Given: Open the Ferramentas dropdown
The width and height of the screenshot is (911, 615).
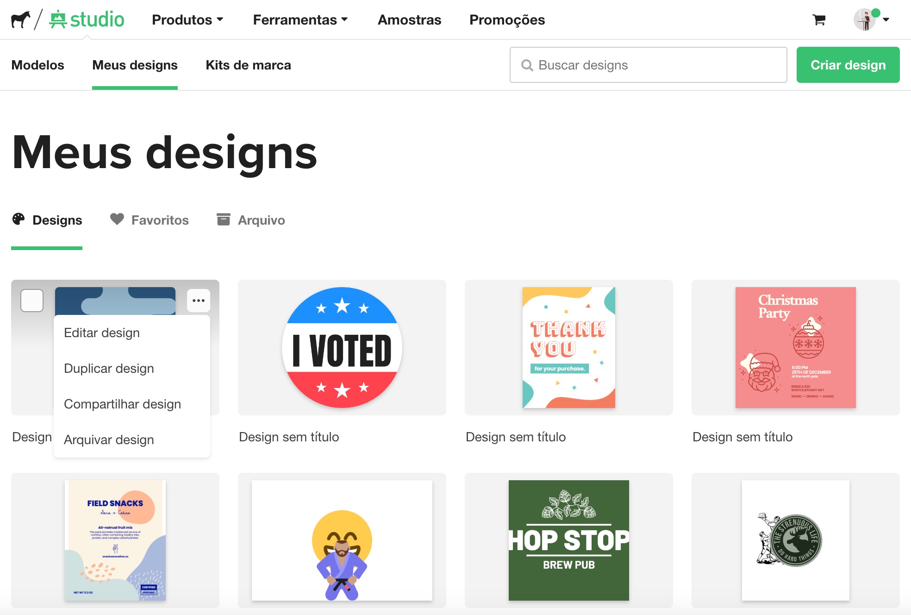Looking at the screenshot, I should pos(300,20).
